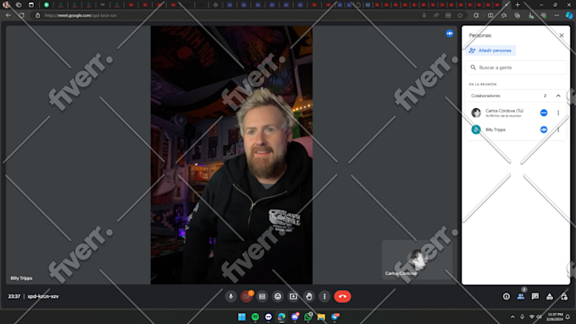Focus the Buscar a gente search field
Image resolution: width=576 pixels, height=324 pixels.
516,68
